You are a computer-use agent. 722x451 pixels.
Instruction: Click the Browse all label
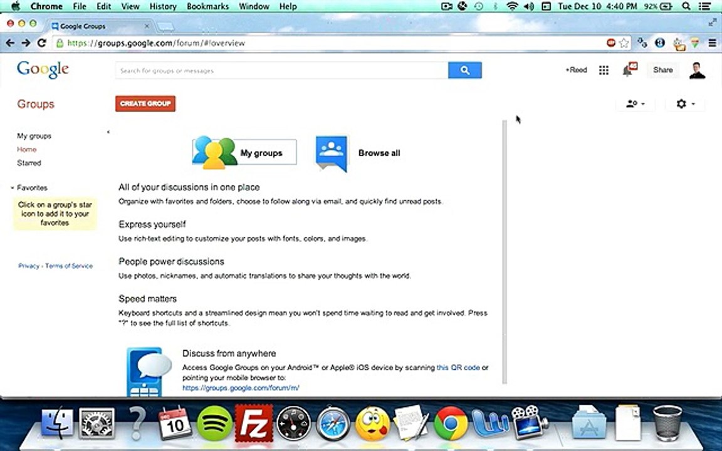pyautogui.click(x=379, y=153)
